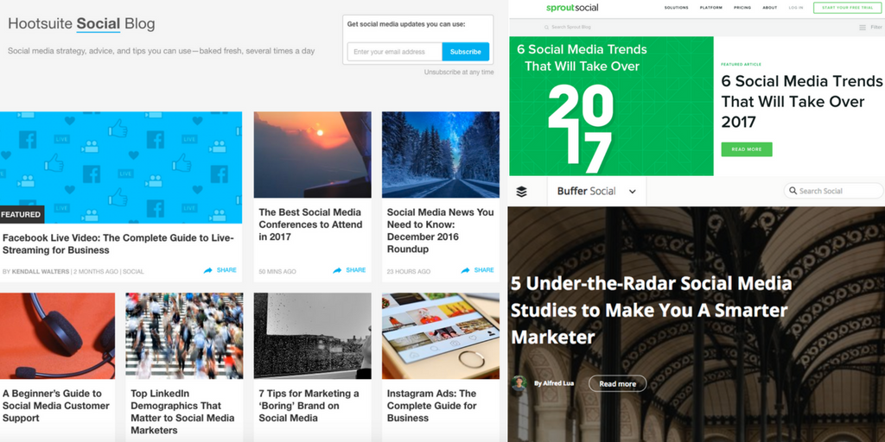Click the FEATURED badge label

(x=21, y=215)
